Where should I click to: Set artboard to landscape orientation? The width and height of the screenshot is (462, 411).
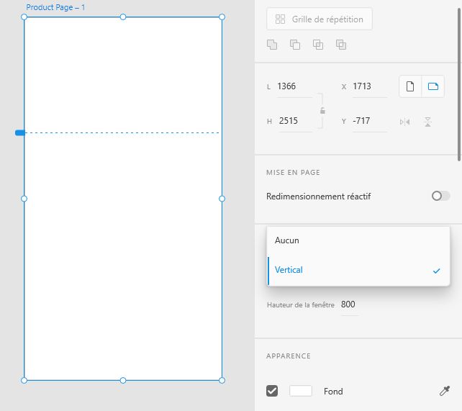(x=433, y=86)
